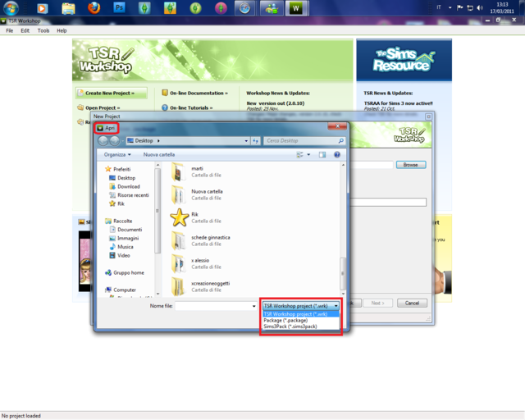Change view icon in Apri toolbar
This screenshot has height=420, width=525.
coord(299,155)
